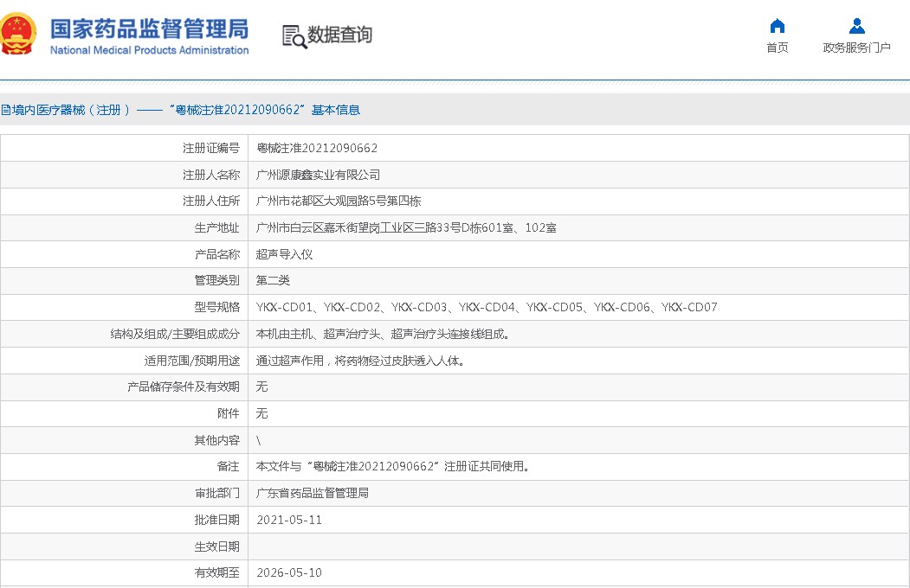This screenshot has width=910, height=588.
Task: Select the magnifying glass inside the search icon
Action: click(300, 42)
